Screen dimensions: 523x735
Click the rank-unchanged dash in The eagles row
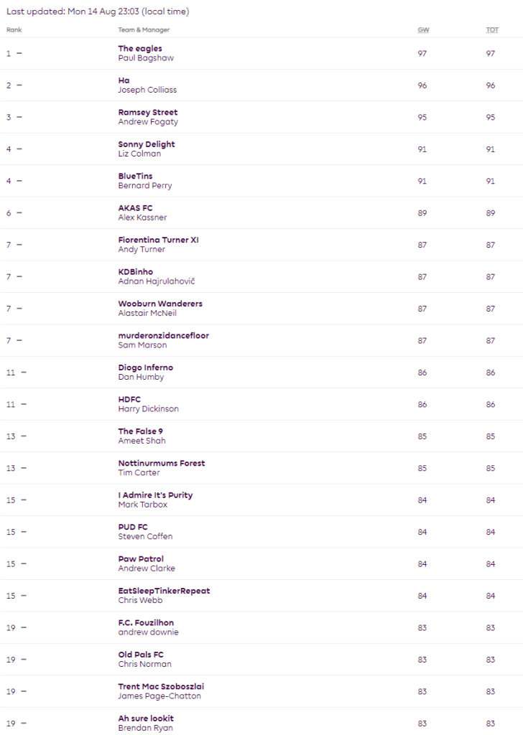(19, 54)
